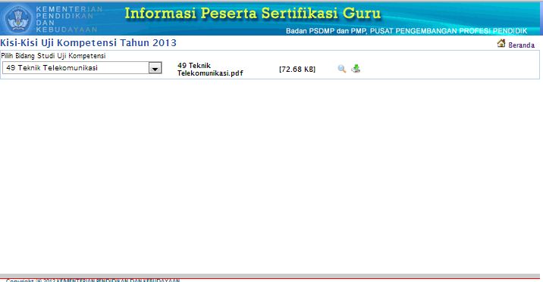The width and height of the screenshot is (543, 282).
Task: Click the preview magnifier icon for the PDF
Action: pos(342,69)
